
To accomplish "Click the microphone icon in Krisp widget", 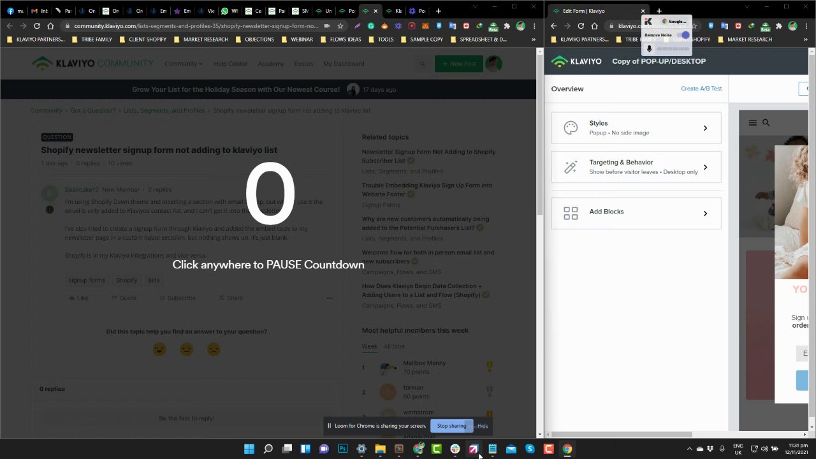I will pos(649,48).
